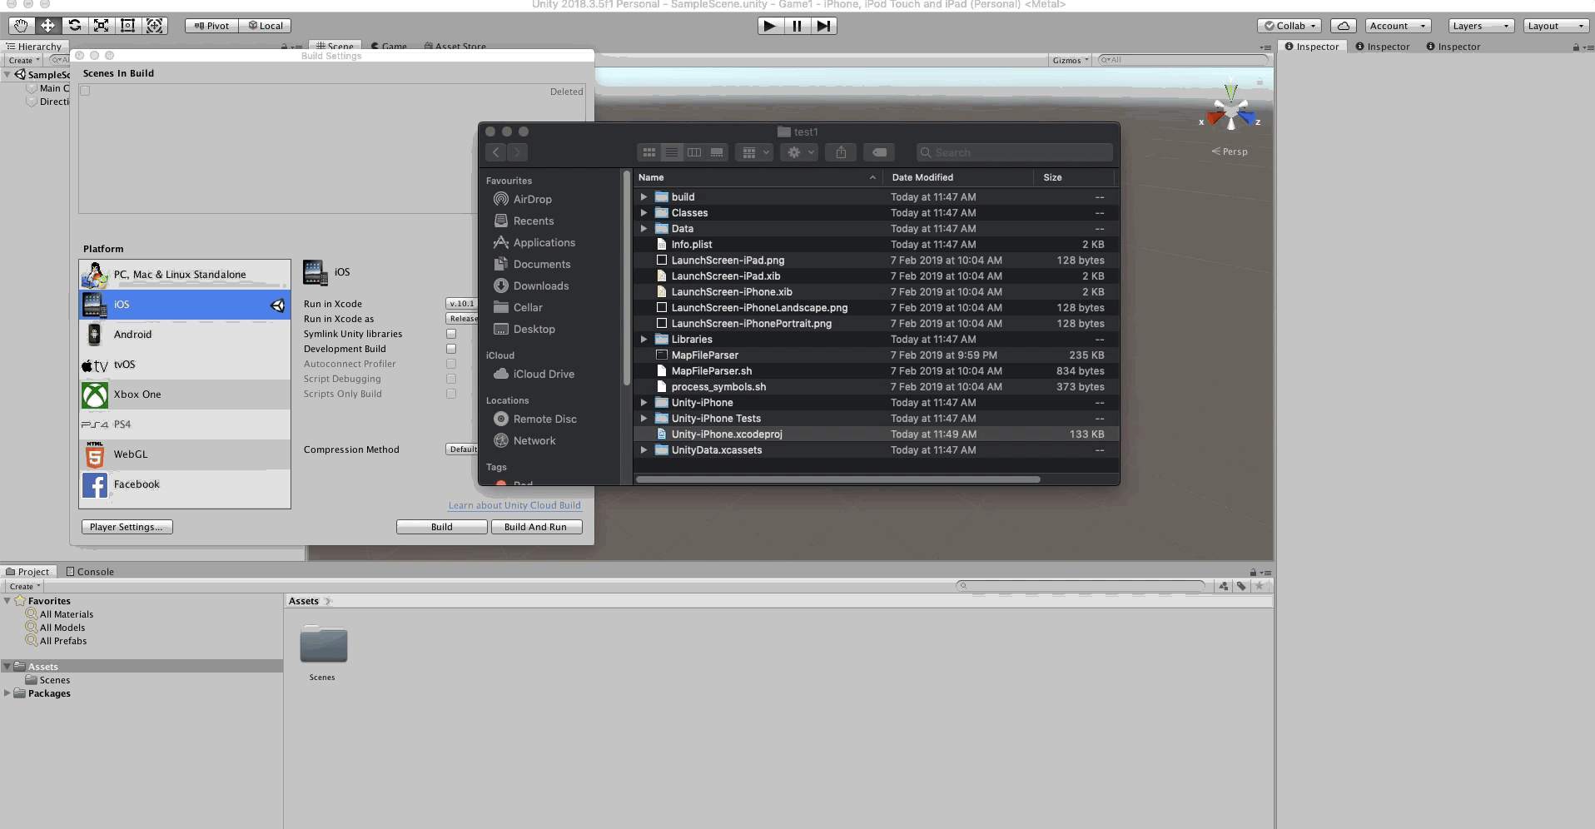Switch Finder to column view
The height and width of the screenshot is (829, 1595).
pos(694,152)
